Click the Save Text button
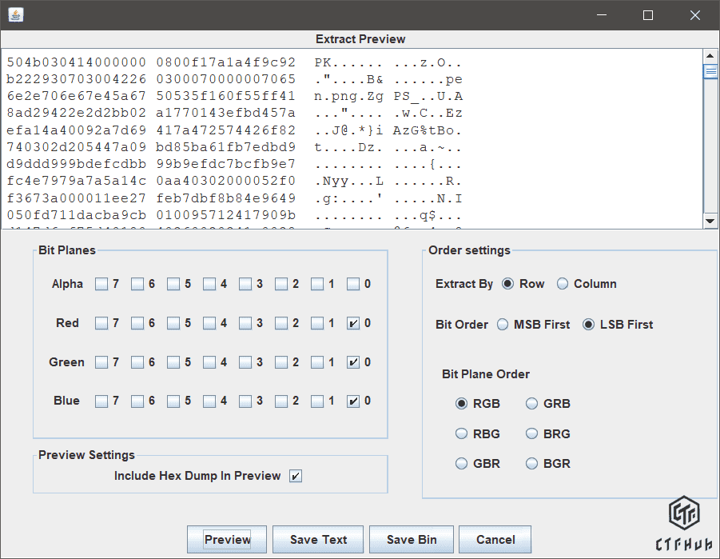The width and height of the screenshot is (720, 559). 318,540
